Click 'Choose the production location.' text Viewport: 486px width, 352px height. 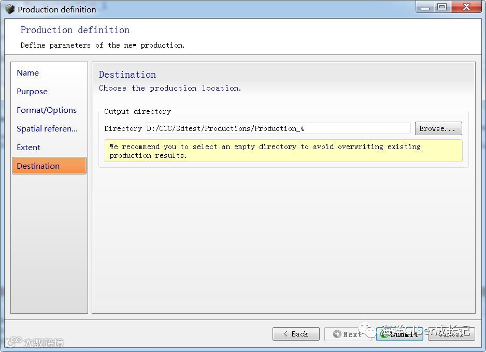tap(170, 88)
